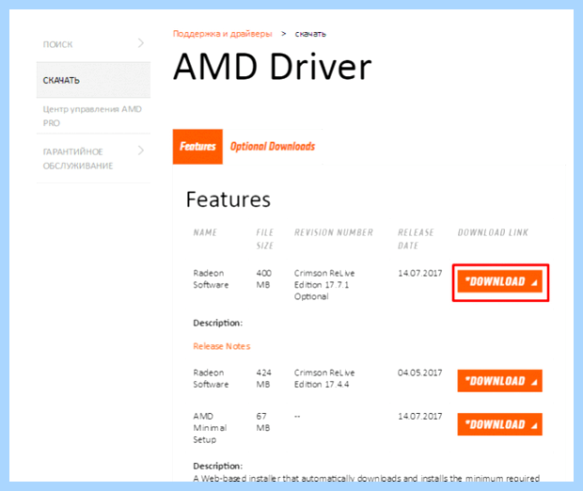Image resolution: width=583 pixels, height=491 pixels.
Task: Expand the ГАРАНТИЙНОЕ ОБСЛУЖИВАНИЕ chevron
Action: pyautogui.click(x=141, y=150)
